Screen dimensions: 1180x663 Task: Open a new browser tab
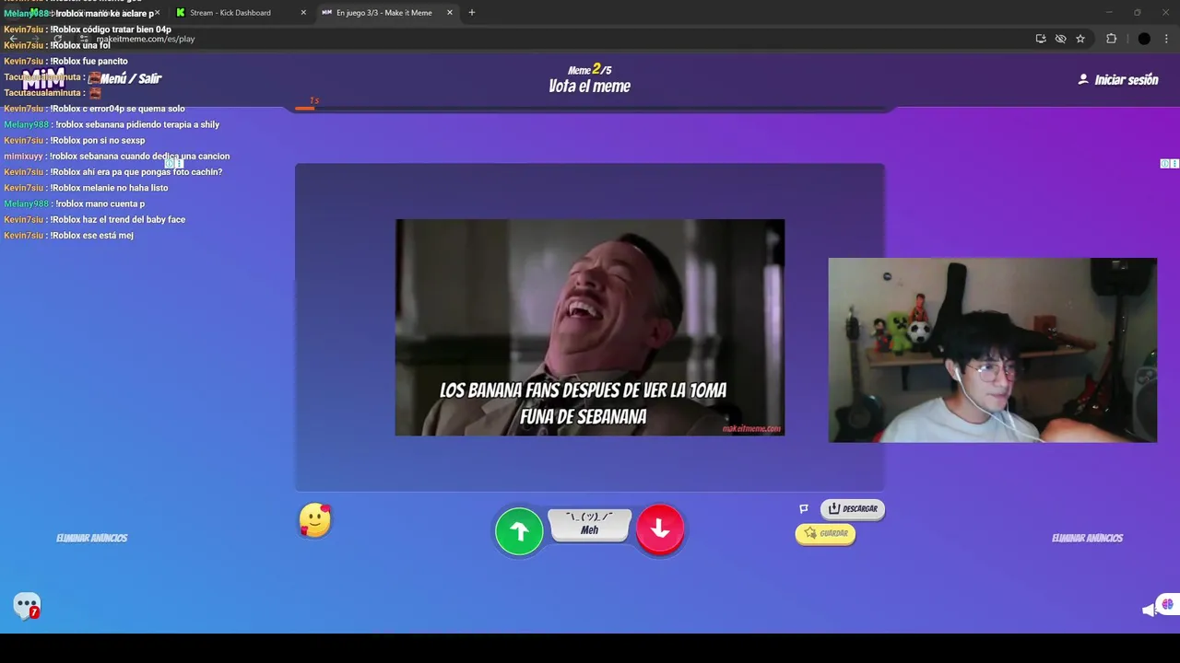point(472,13)
